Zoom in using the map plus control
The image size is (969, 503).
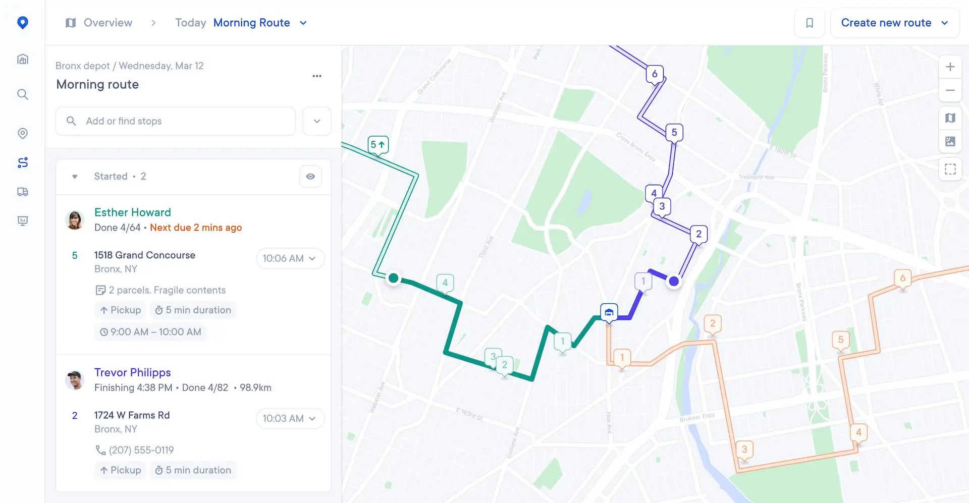click(950, 67)
